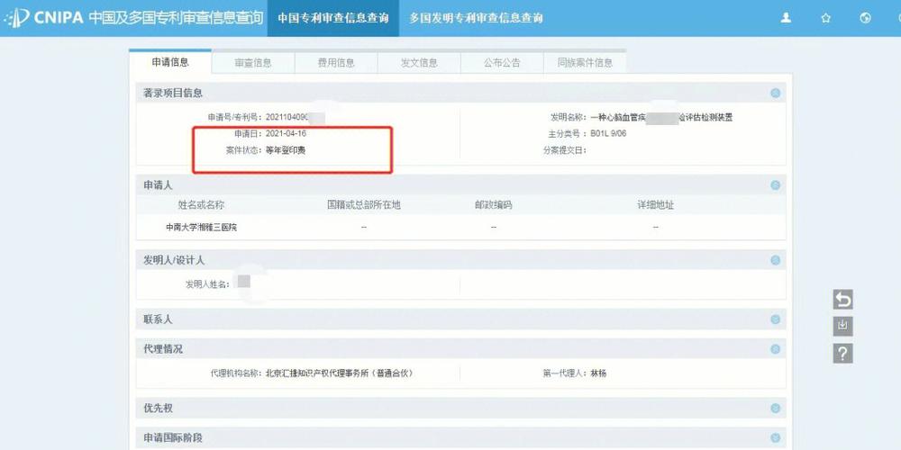This screenshot has height=450, width=901.
Task: Collapse the 代理情况 section
Action: [775, 349]
